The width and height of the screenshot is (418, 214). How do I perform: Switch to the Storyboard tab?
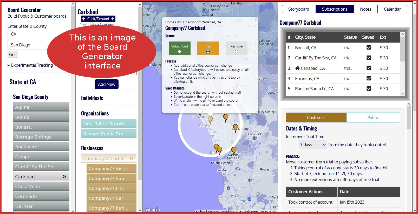[299, 9]
